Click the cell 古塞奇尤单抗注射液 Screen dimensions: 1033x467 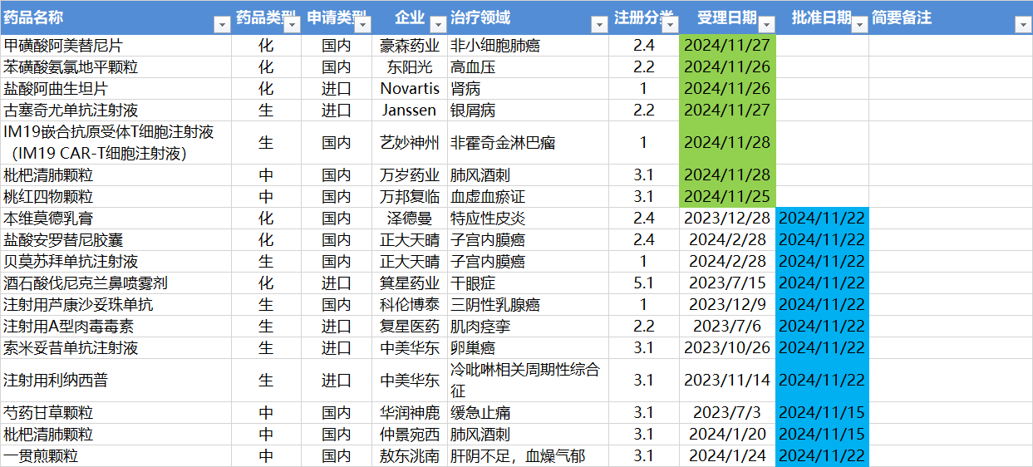coord(116,111)
